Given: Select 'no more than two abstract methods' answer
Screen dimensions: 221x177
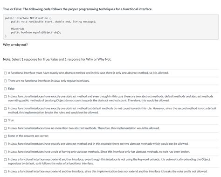Looking at the screenshot, I should coord(5,128).
